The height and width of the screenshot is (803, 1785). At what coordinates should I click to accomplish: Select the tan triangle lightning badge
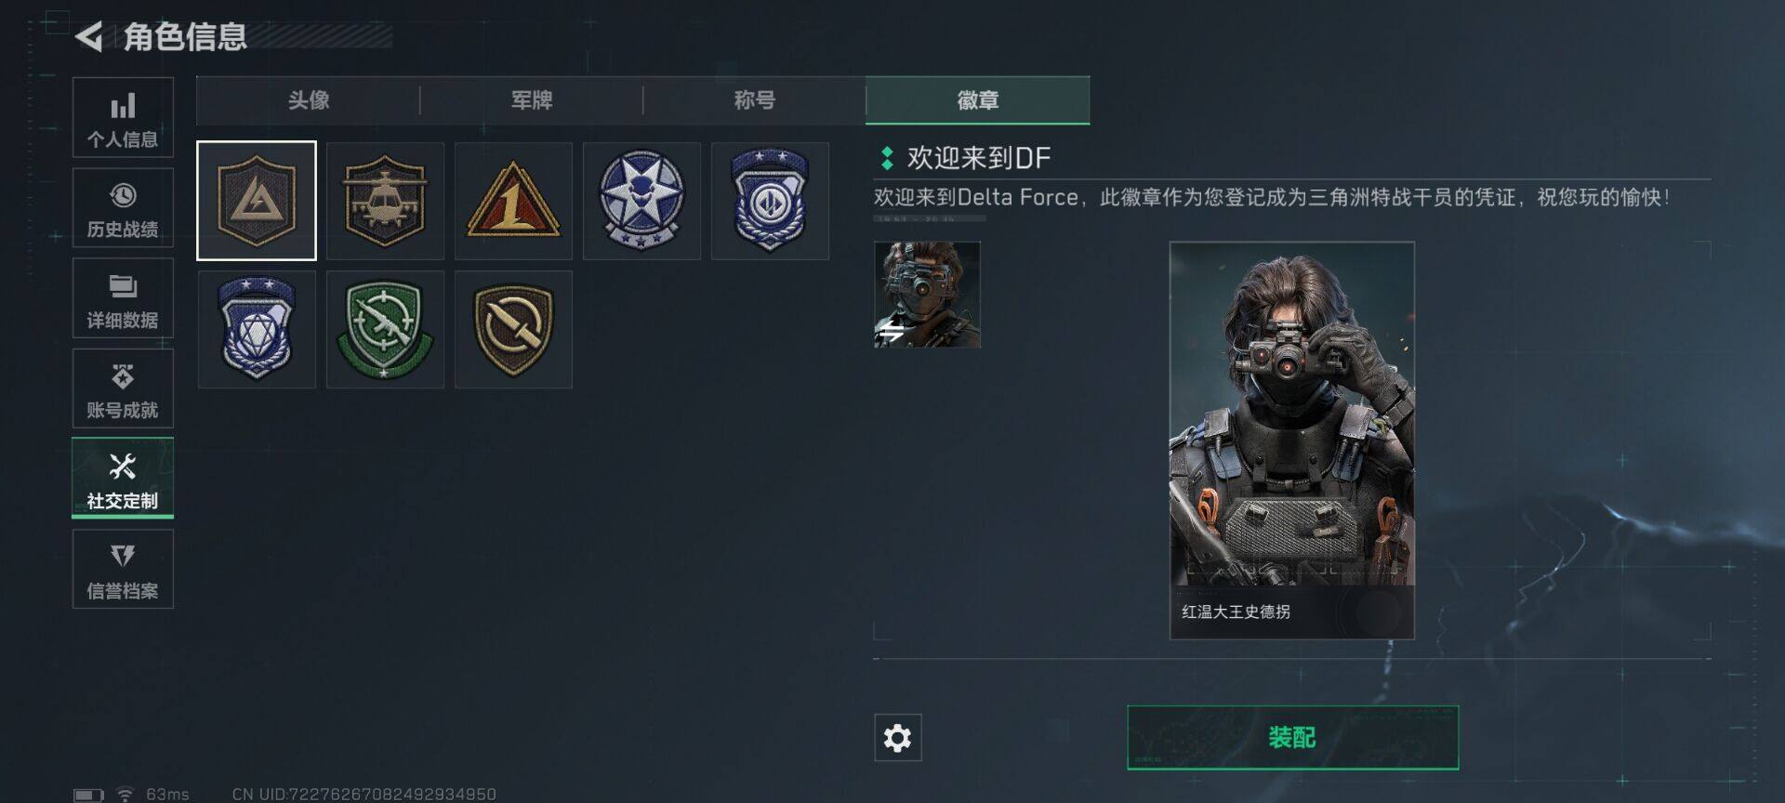(x=257, y=201)
